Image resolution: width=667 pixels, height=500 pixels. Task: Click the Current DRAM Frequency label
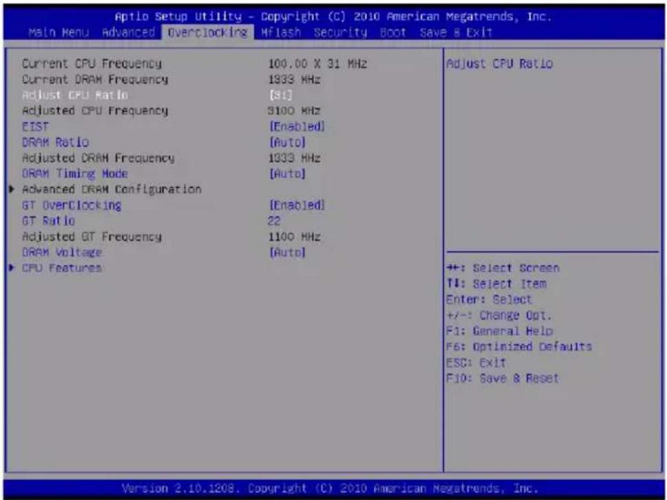pyautogui.click(x=95, y=80)
